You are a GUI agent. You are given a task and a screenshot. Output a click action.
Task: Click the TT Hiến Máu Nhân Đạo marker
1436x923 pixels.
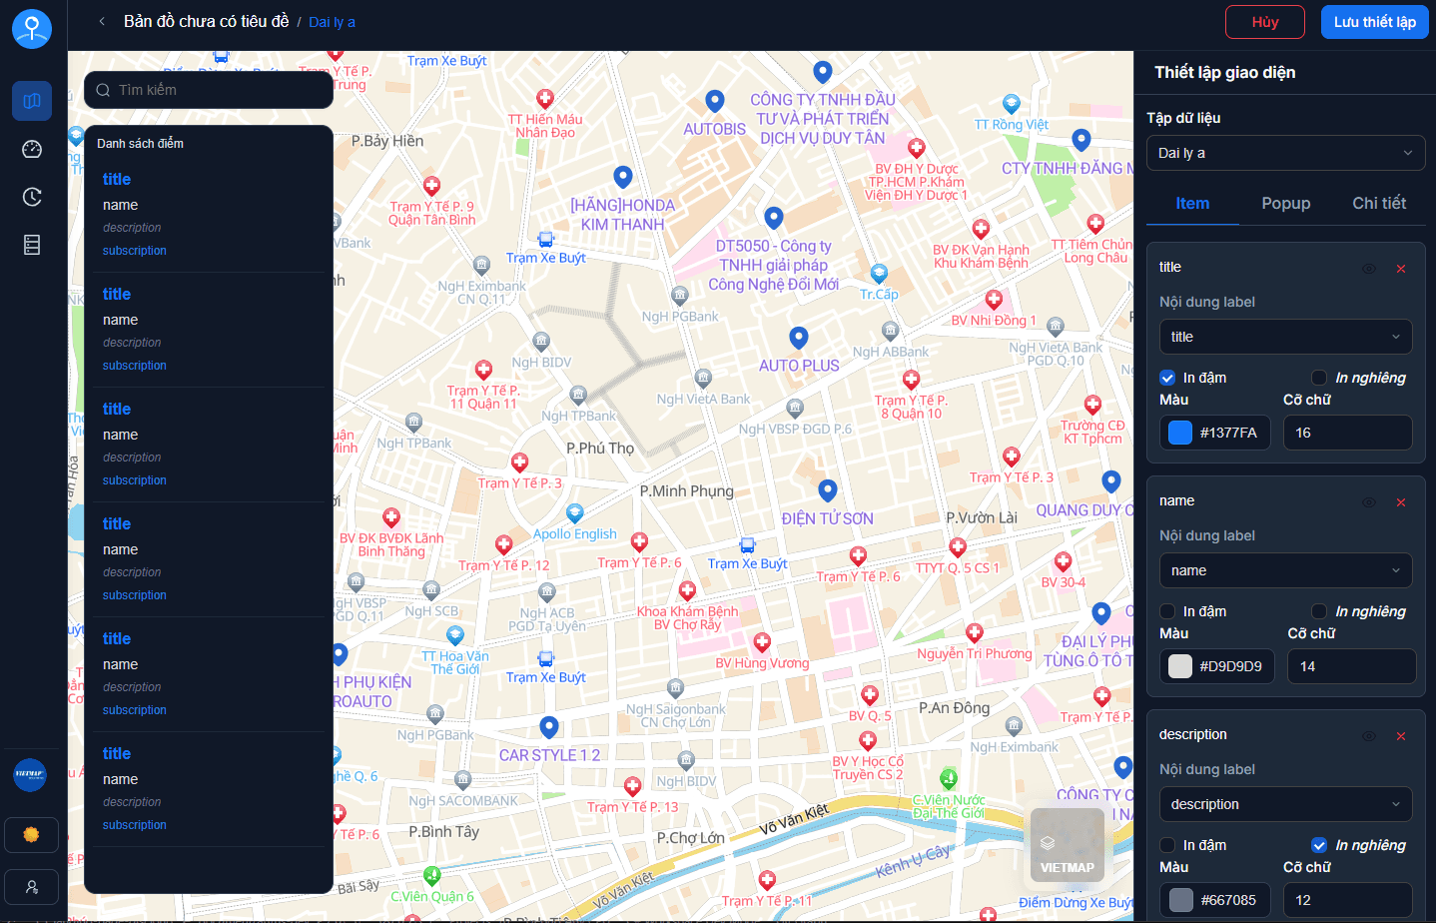545,99
